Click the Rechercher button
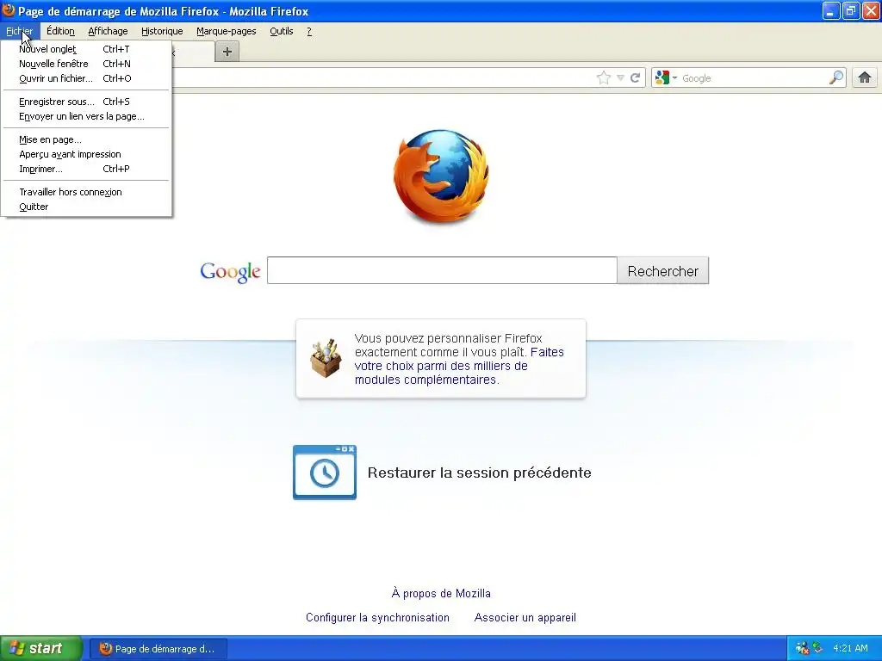The width and height of the screenshot is (882, 661). [x=662, y=271]
